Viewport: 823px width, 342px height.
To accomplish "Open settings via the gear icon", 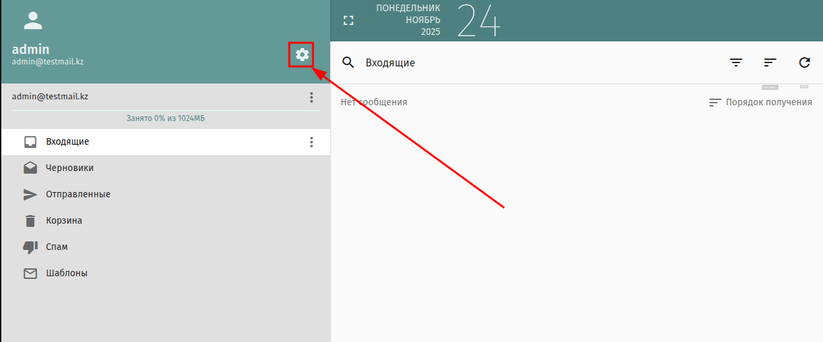I will (302, 55).
